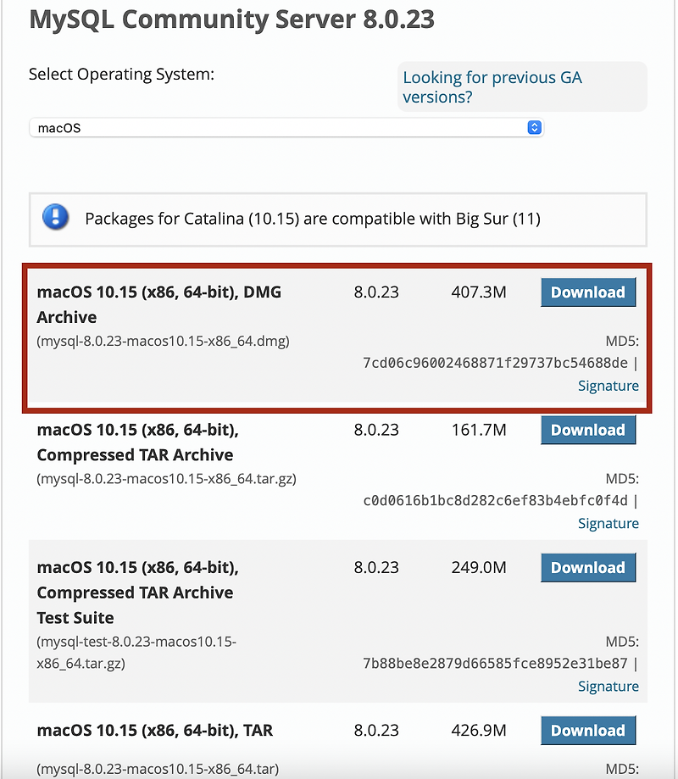Click the blue exclamation info icon
Screen dimensions: 678x779
pos(56,217)
